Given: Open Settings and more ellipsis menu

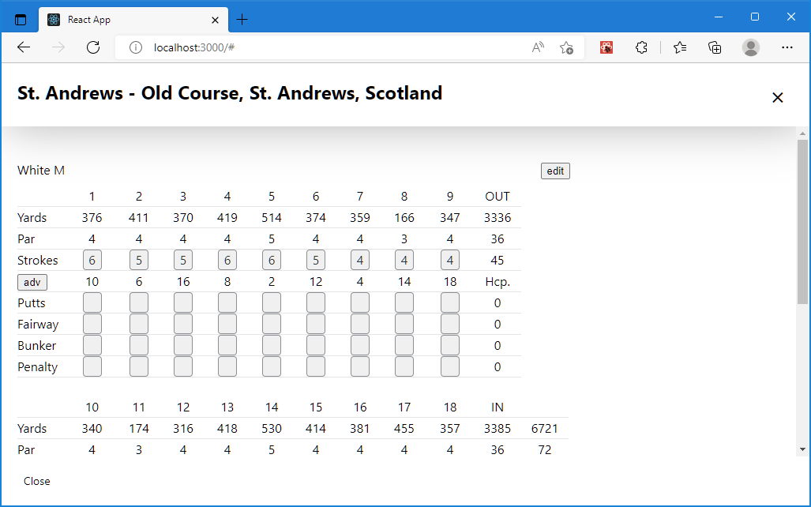Looking at the screenshot, I should 787,47.
